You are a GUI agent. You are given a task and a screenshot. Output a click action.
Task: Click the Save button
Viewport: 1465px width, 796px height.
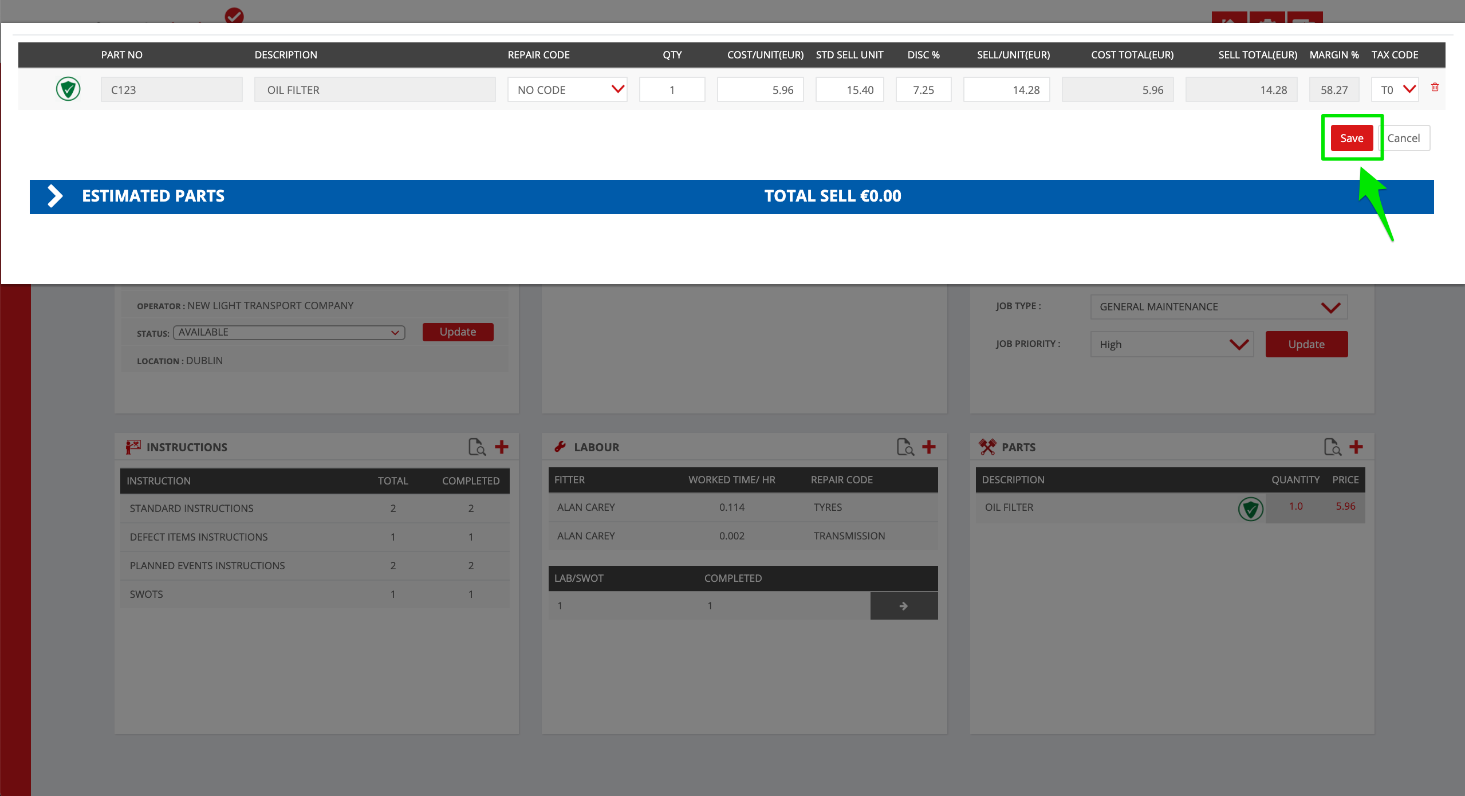click(x=1352, y=138)
